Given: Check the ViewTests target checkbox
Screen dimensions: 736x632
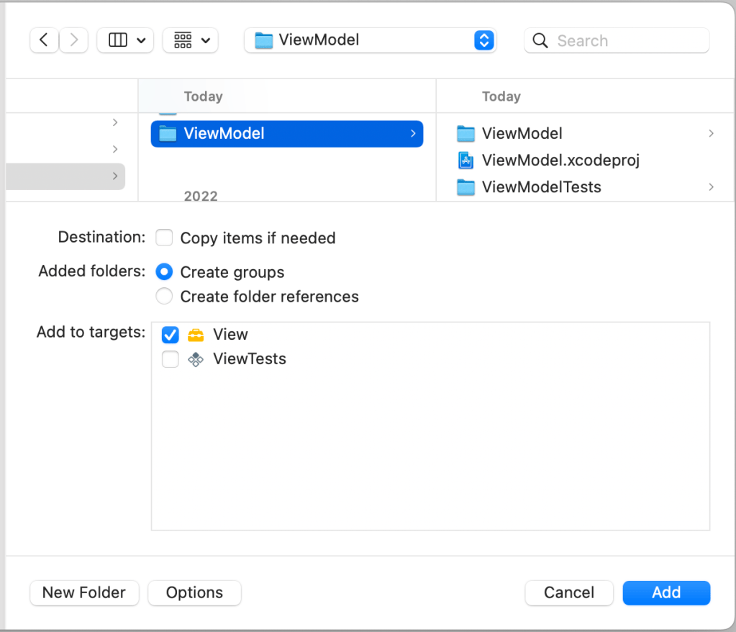Looking at the screenshot, I should click(x=171, y=359).
